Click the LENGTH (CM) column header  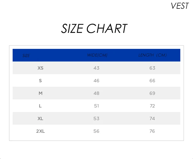click(x=152, y=55)
